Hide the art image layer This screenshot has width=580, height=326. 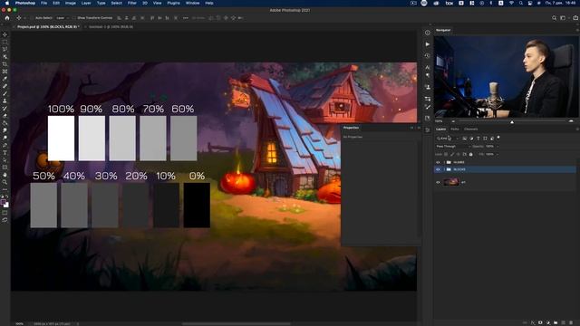point(438,182)
